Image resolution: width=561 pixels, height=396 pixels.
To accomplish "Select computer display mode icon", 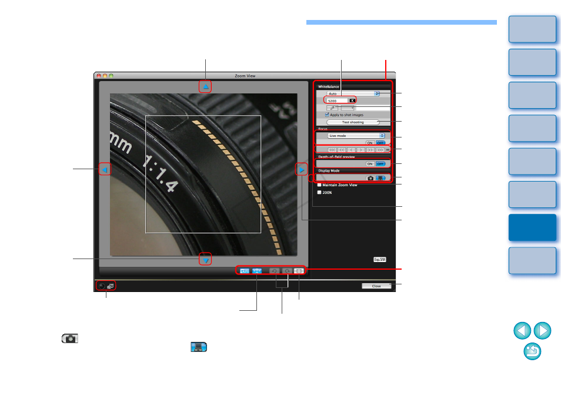I will (380, 178).
